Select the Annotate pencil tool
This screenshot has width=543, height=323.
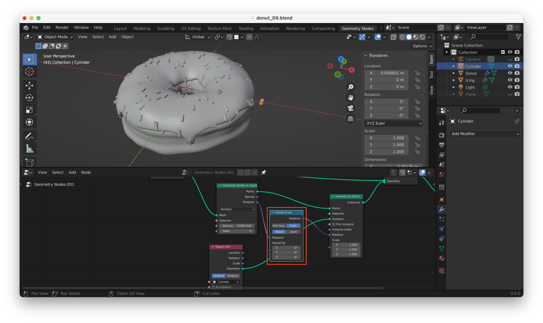pyautogui.click(x=29, y=136)
